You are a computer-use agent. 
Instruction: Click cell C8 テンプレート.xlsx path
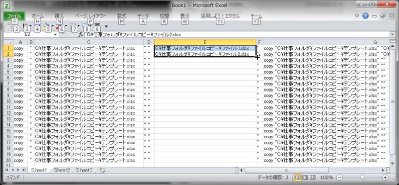click(x=89, y=90)
